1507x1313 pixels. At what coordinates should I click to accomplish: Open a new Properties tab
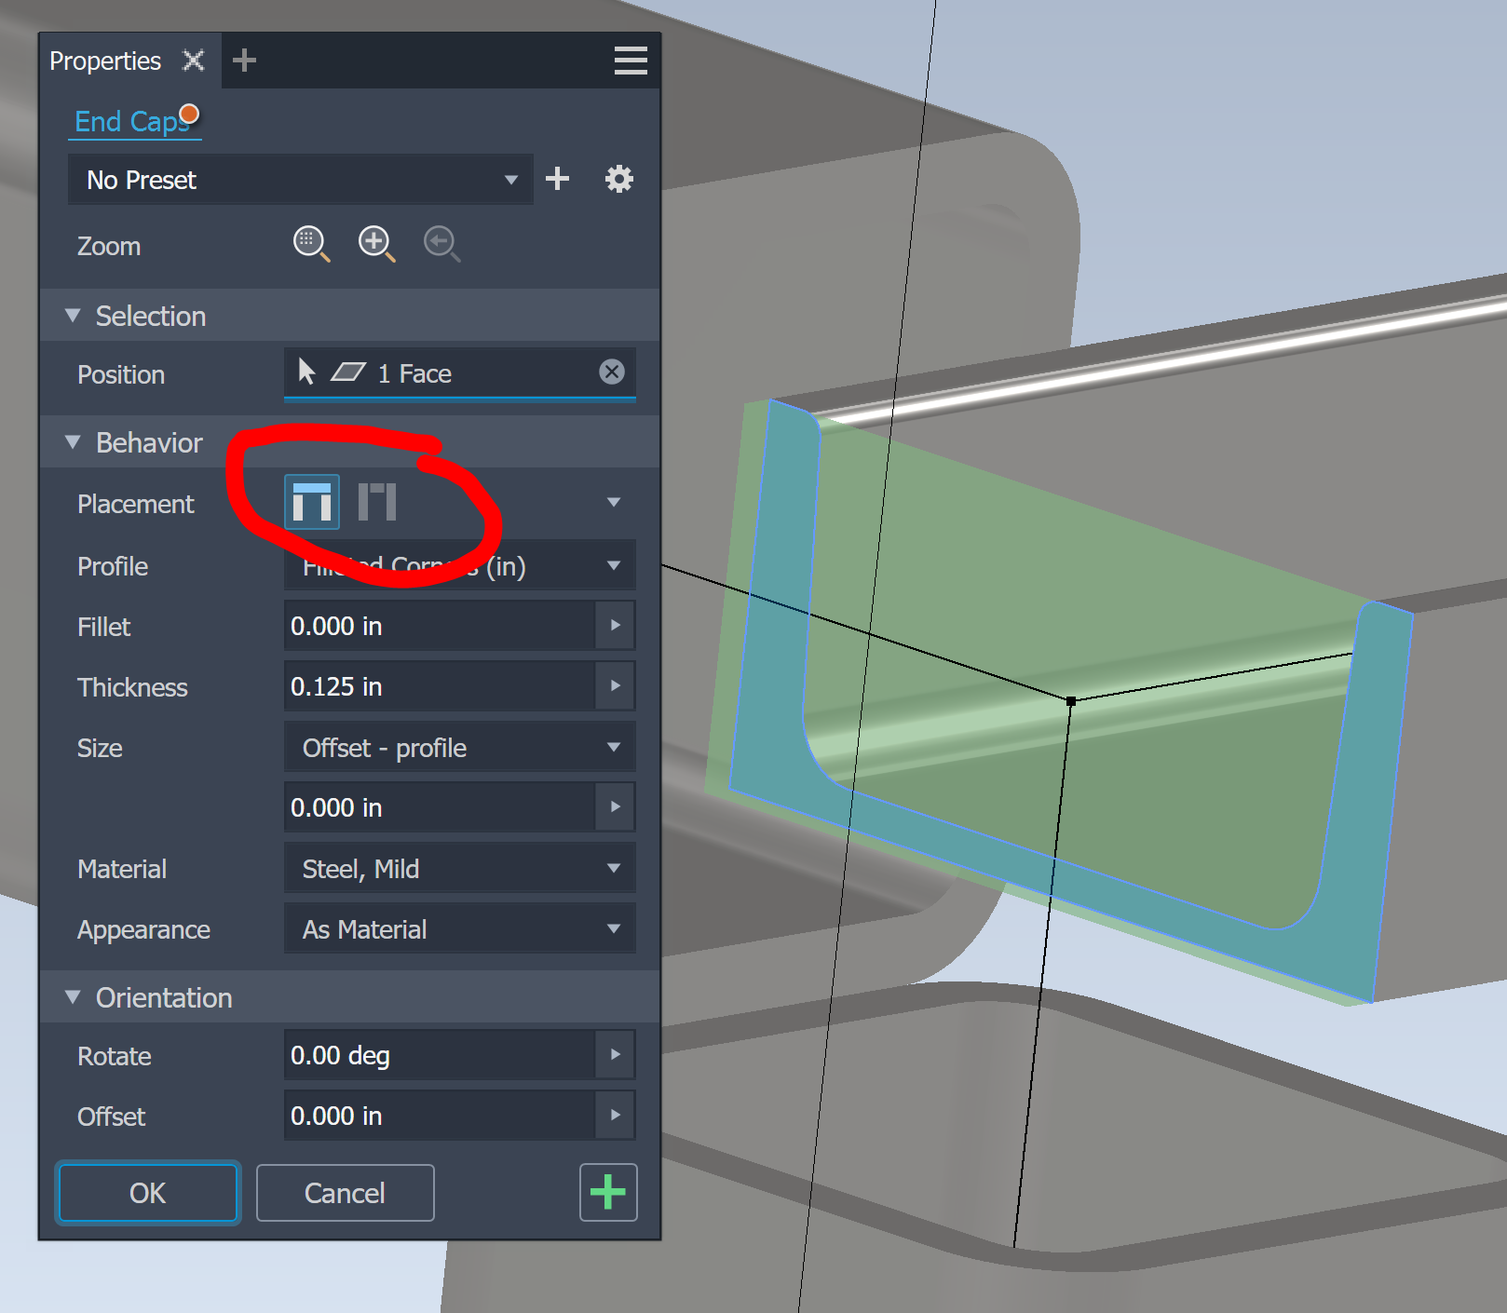click(244, 60)
